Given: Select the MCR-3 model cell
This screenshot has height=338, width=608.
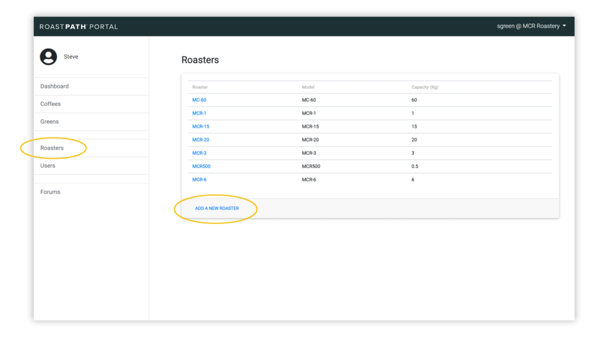Looking at the screenshot, I should tap(309, 153).
